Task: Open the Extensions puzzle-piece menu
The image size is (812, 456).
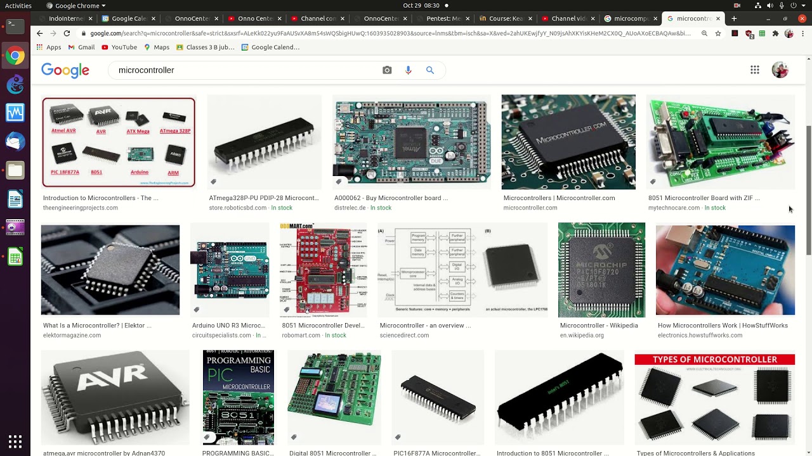Action: (775, 33)
